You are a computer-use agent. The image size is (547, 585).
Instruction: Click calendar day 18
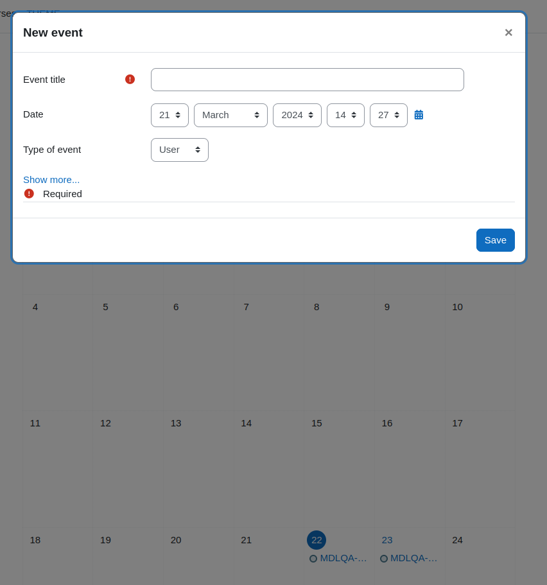[35, 540]
